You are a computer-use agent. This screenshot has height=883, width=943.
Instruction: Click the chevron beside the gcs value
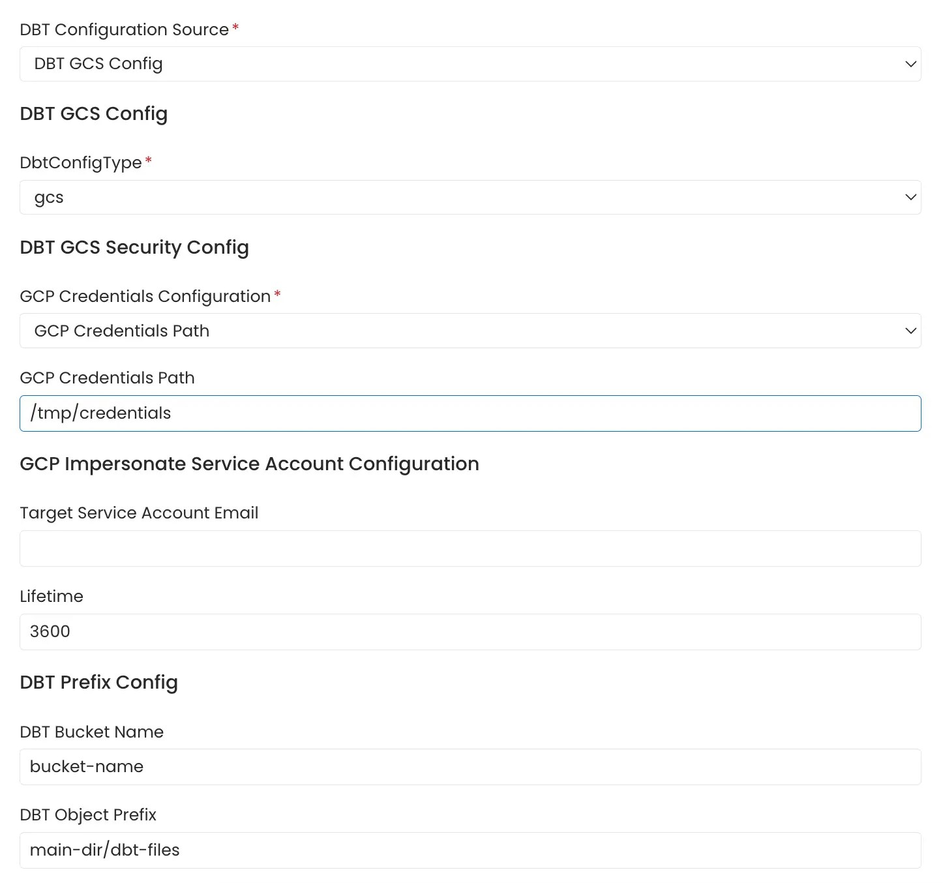[x=910, y=196]
